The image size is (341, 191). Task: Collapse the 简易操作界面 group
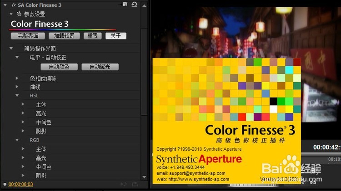pos(11,49)
